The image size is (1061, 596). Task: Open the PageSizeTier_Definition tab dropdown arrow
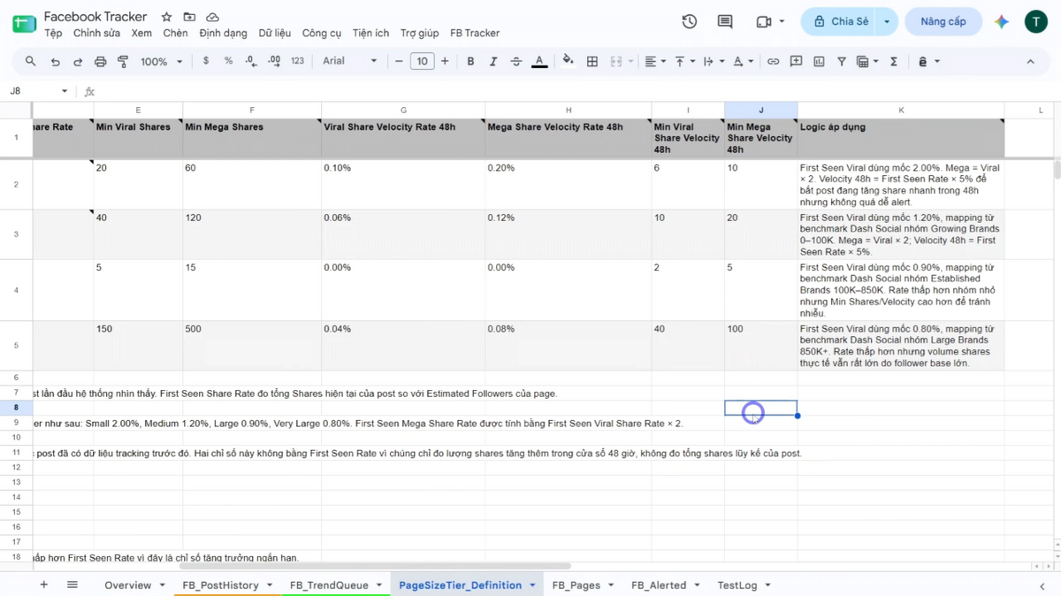point(532,585)
